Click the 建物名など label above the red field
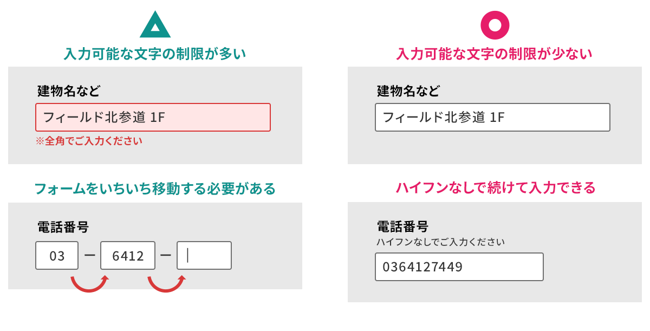 click(69, 90)
